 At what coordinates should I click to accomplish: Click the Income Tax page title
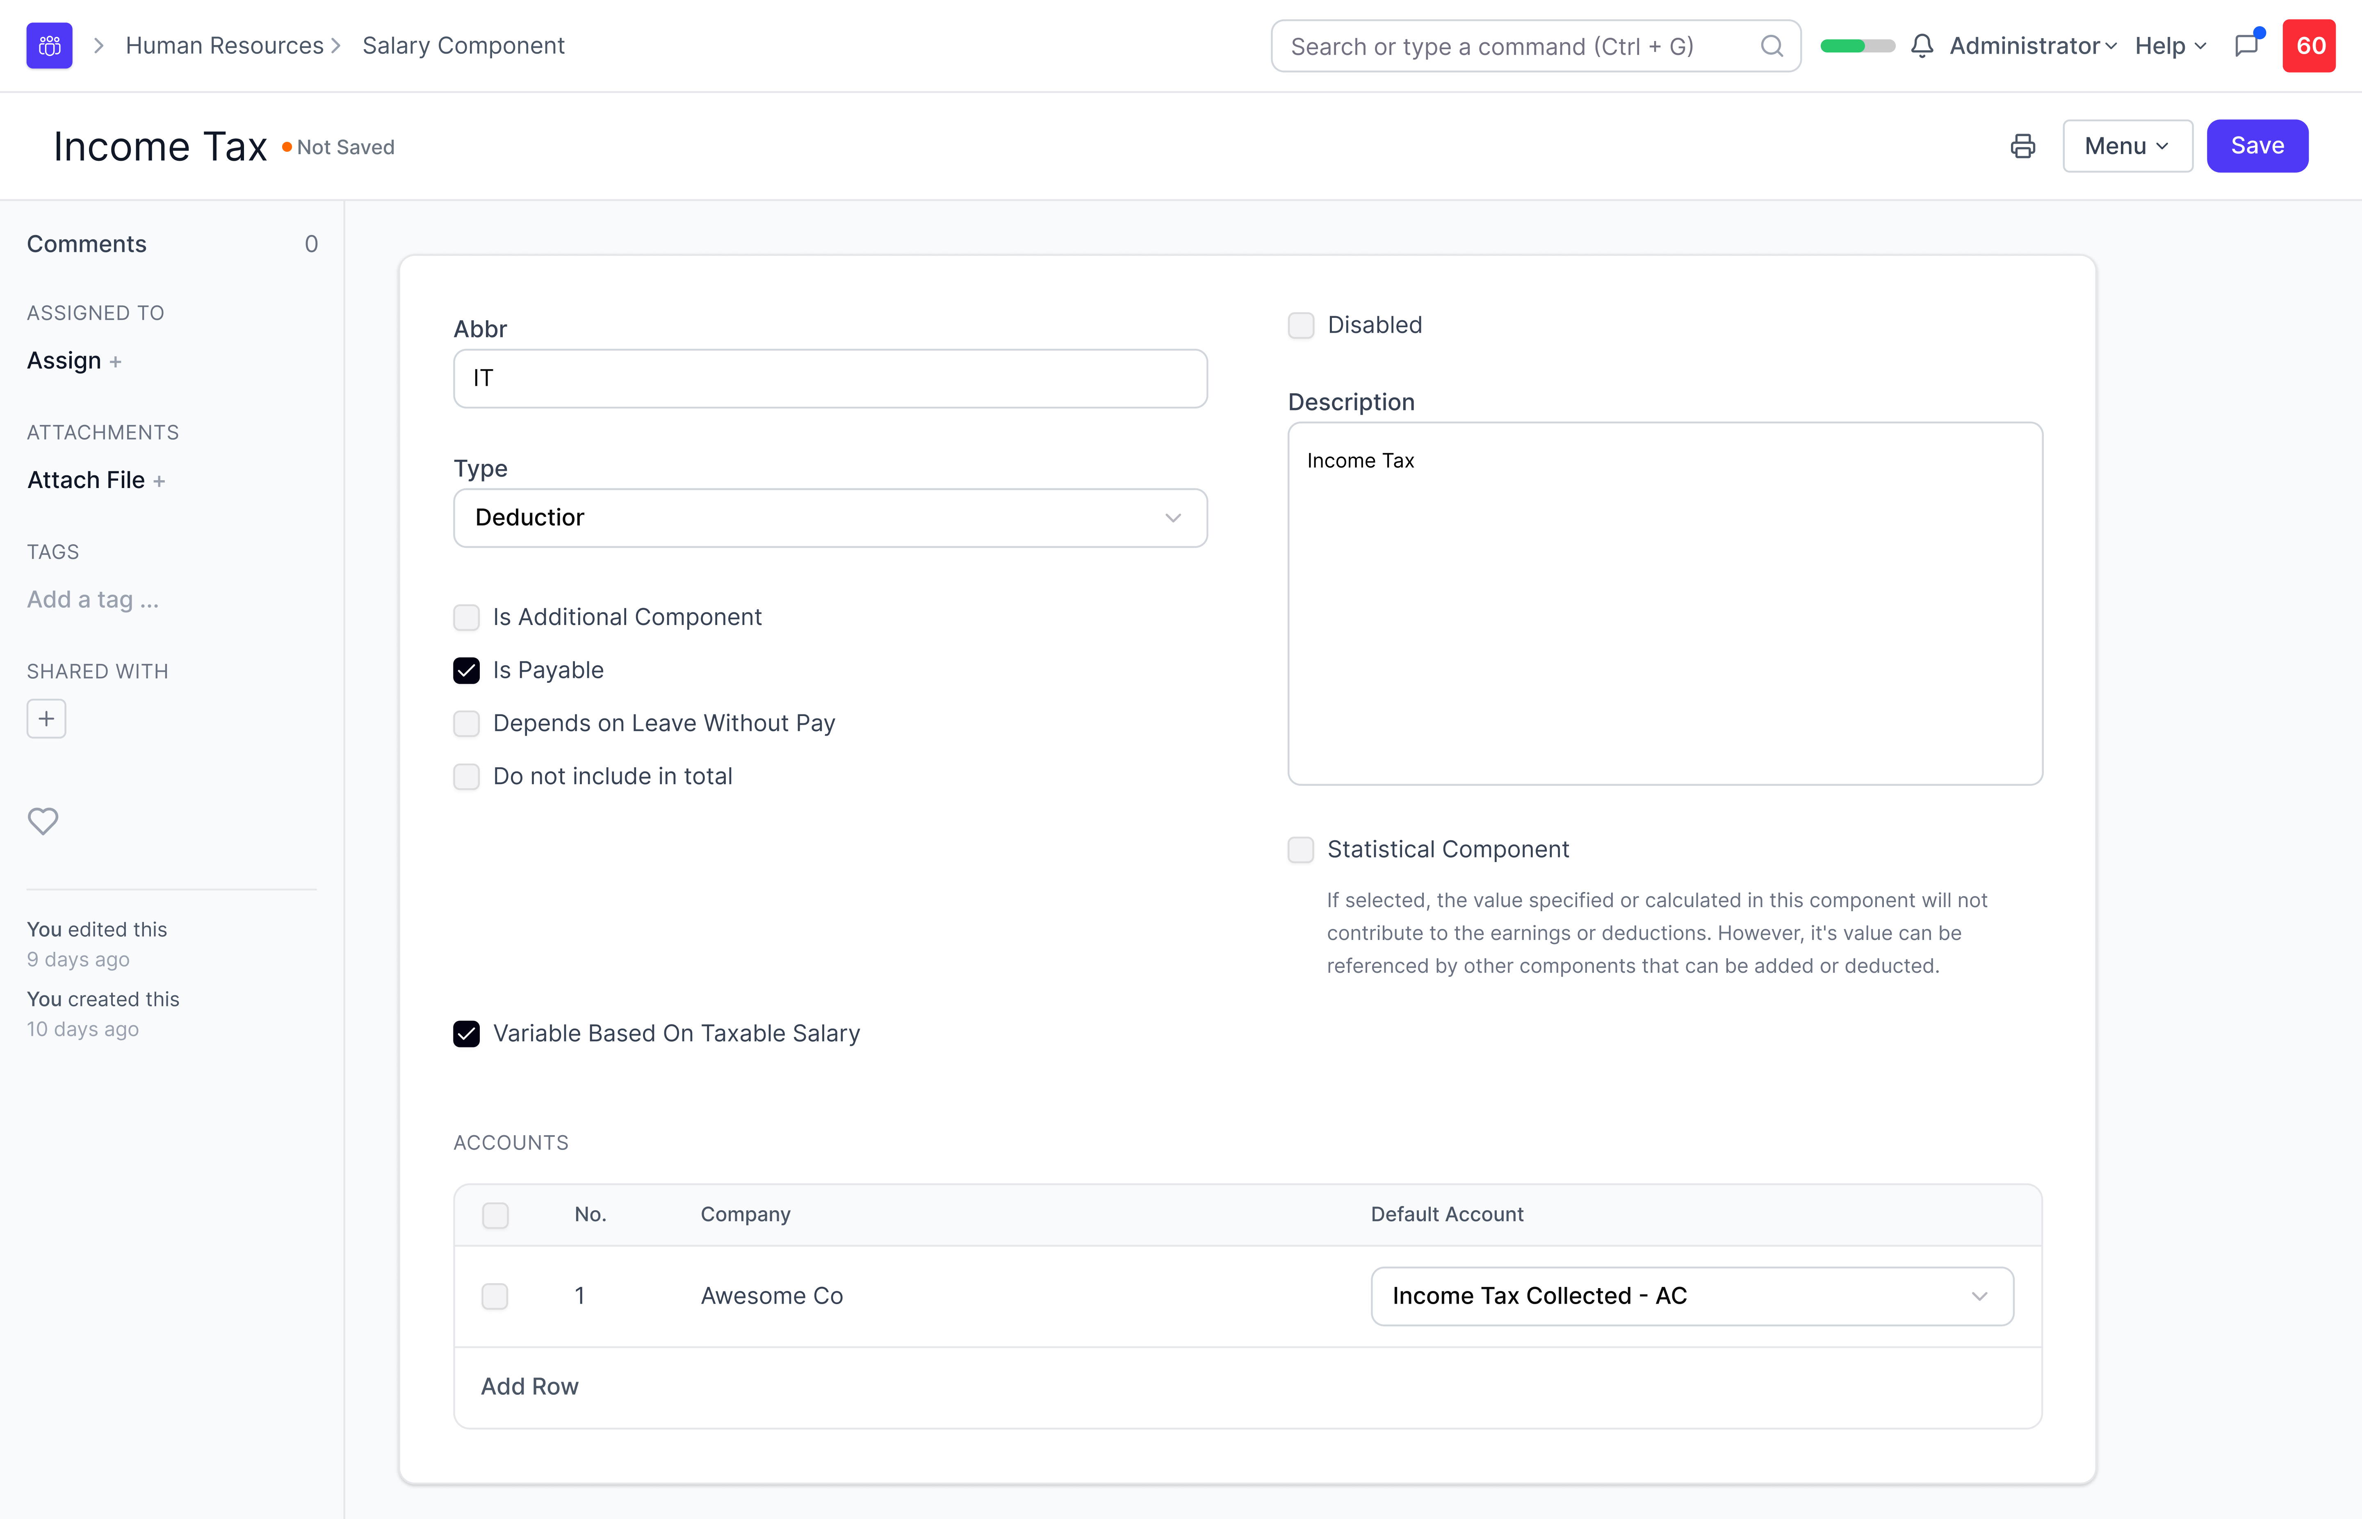160,146
